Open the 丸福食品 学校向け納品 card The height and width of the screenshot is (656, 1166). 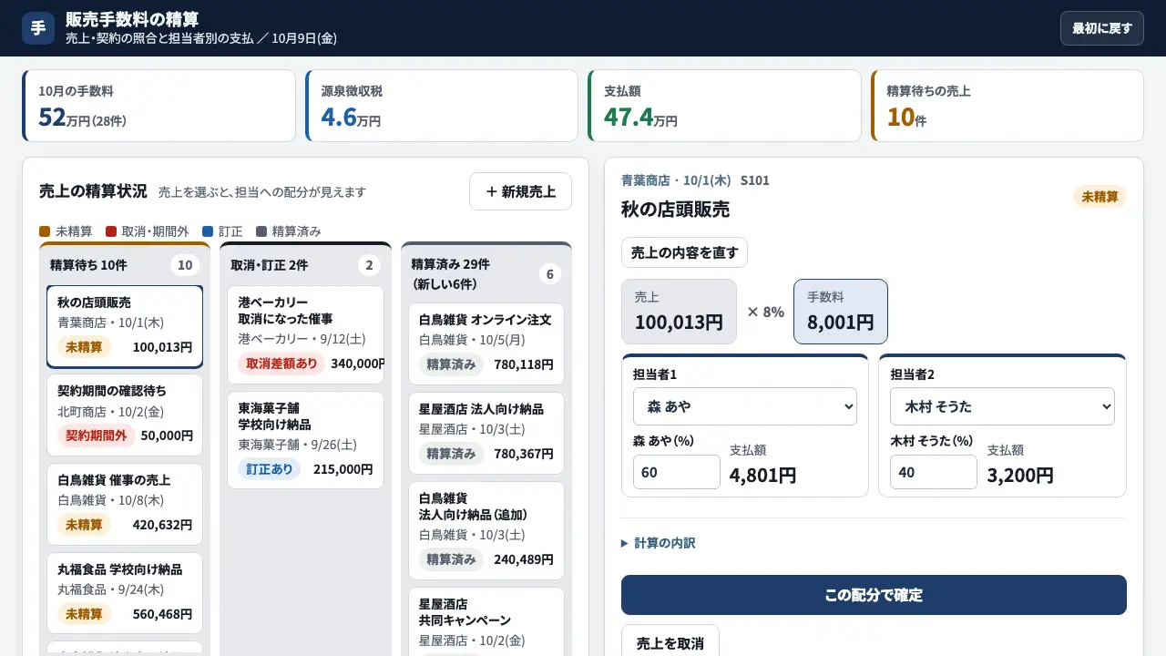pyautogui.click(x=125, y=593)
